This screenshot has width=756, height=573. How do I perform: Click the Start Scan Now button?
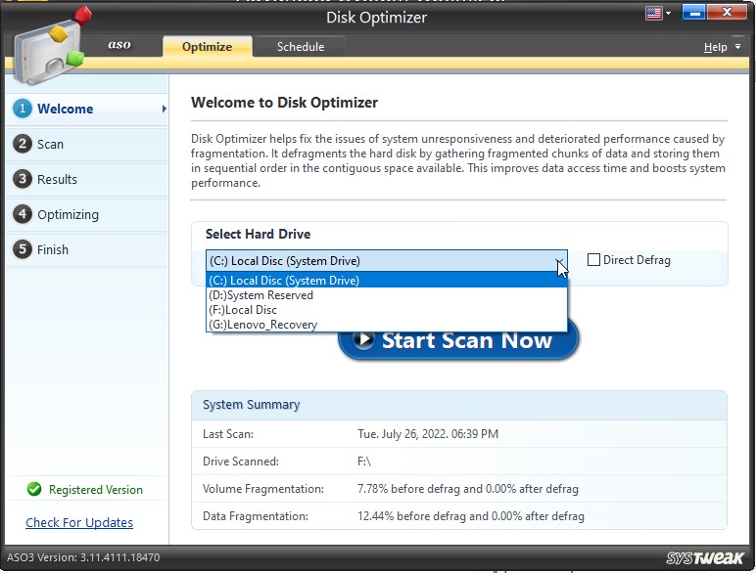[458, 340]
